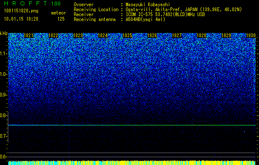The height and width of the screenshot is (165, 259).
Task: Click the observer name Masayuki Kobayashi
Action: pos(148,5)
